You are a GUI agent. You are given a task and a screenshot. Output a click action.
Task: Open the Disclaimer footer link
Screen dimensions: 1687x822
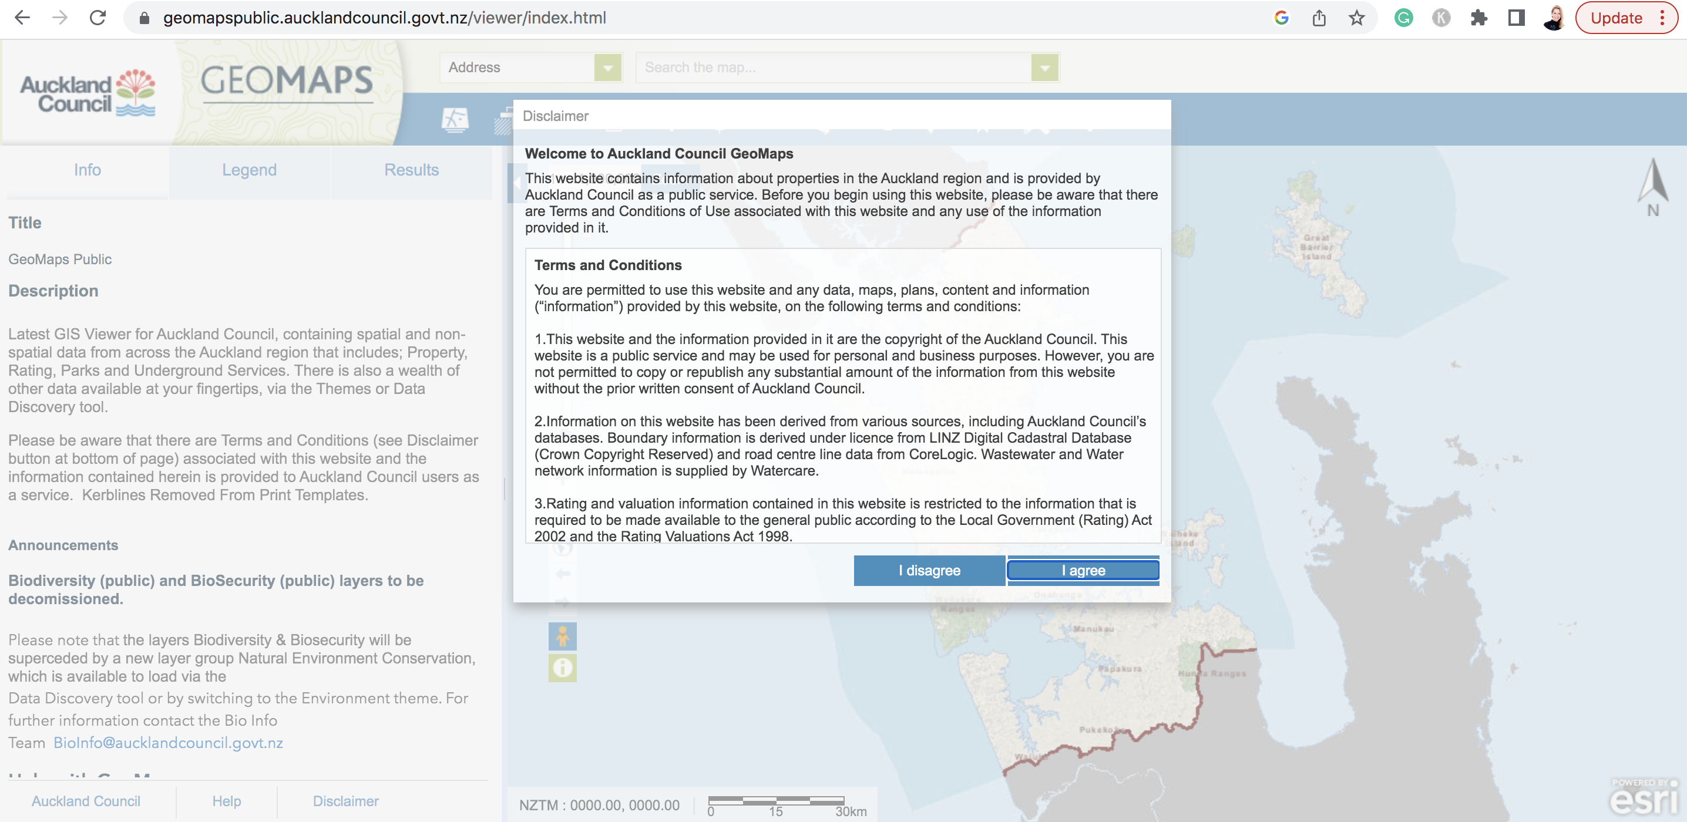point(346,801)
